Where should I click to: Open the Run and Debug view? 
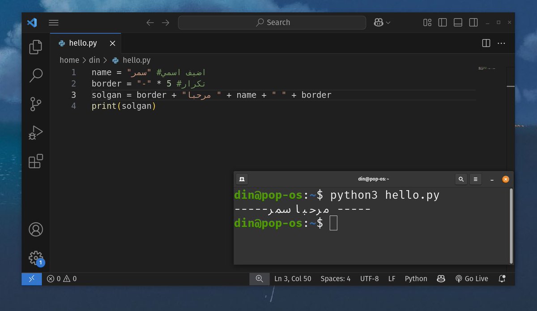point(36,132)
